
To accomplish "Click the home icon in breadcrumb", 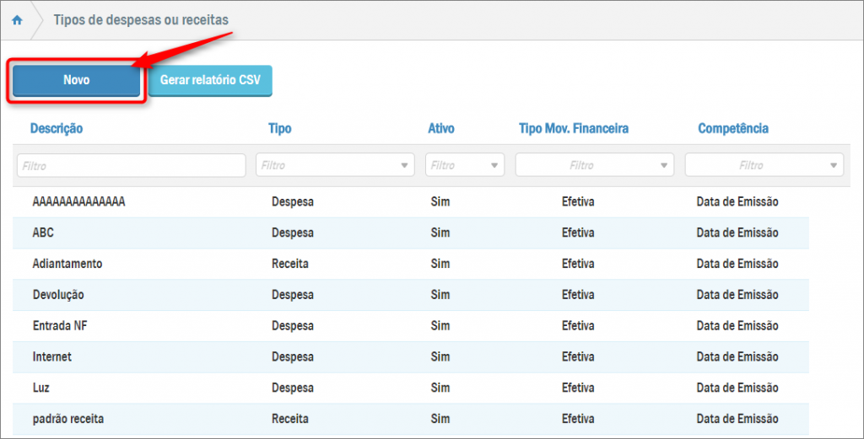I will (x=17, y=19).
